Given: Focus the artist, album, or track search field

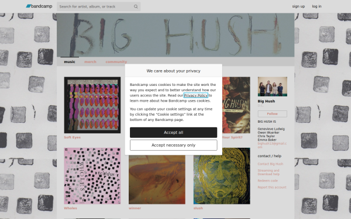Looking at the screenshot, I should tap(98, 6).
